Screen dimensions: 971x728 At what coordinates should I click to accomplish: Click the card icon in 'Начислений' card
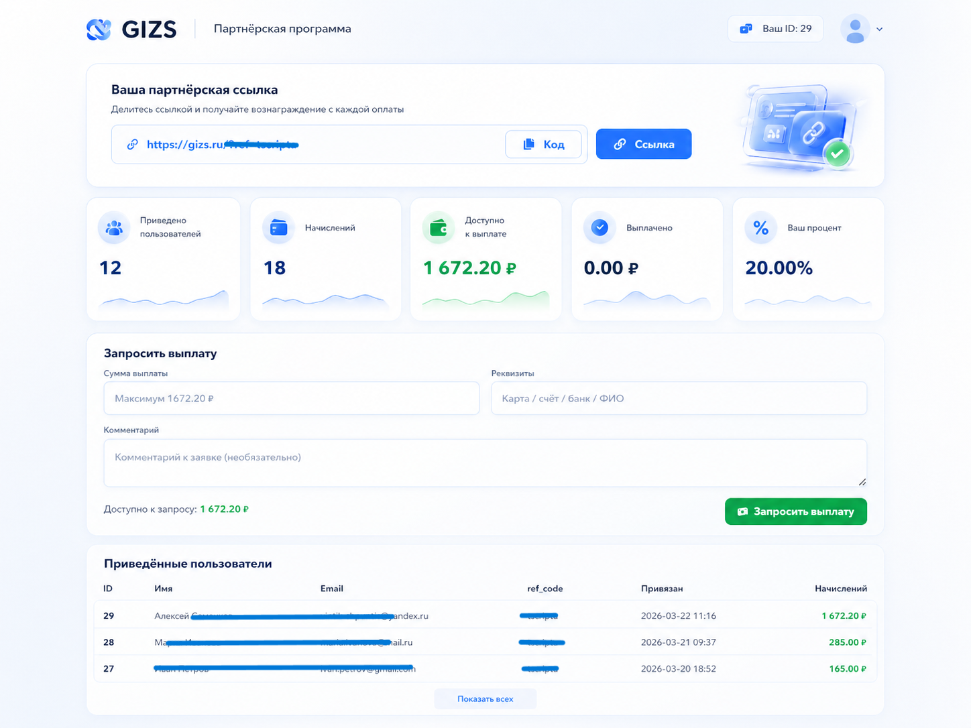[278, 228]
